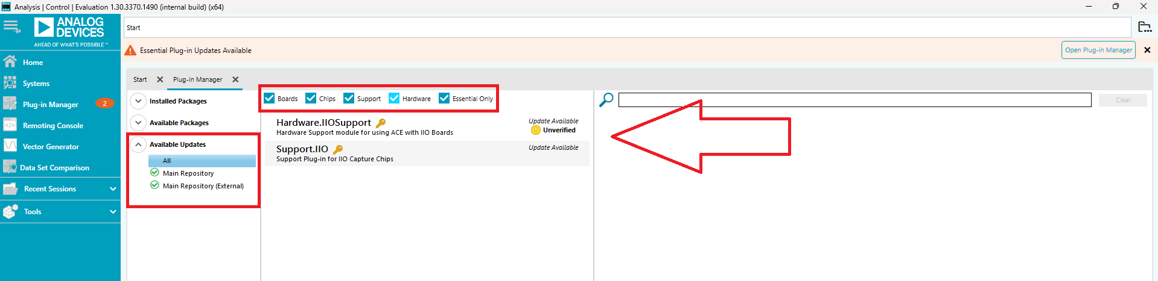Image resolution: width=1158 pixels, height=281 pixels.
Task: Click 'Support Plug-in for IIO Capture Chips' text
Action: [x=335, y=159]
